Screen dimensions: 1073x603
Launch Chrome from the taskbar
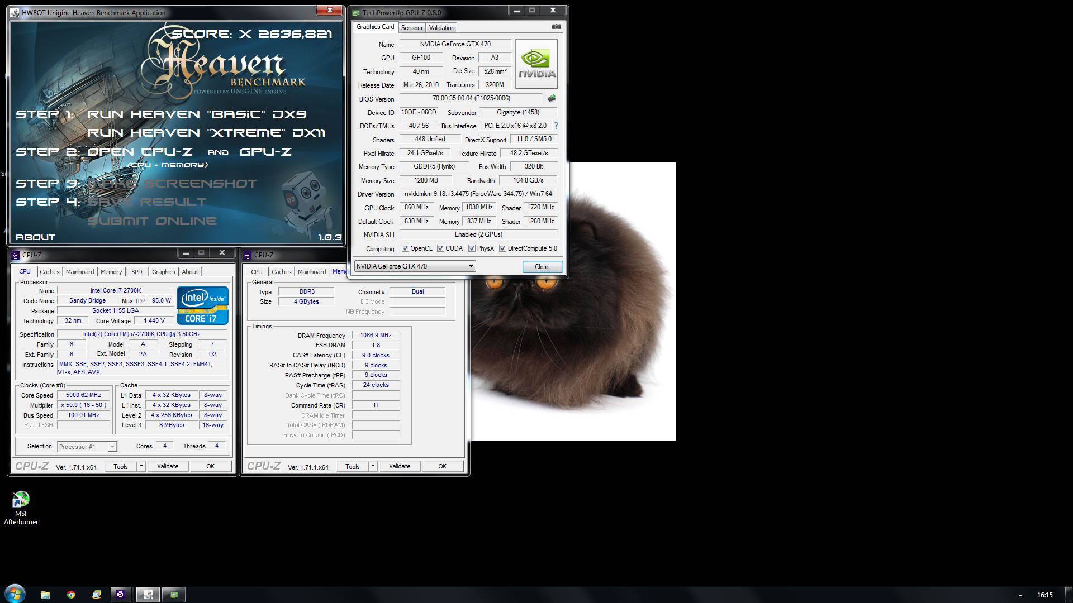71,595
